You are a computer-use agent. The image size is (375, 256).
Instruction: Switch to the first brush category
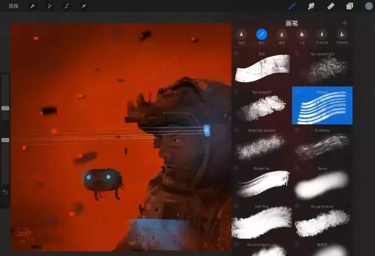point(241,35)
